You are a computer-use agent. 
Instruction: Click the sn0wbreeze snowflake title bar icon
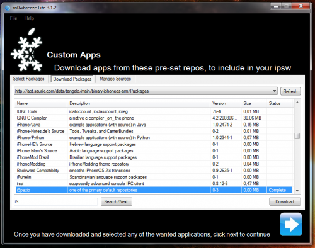point(8,8)
